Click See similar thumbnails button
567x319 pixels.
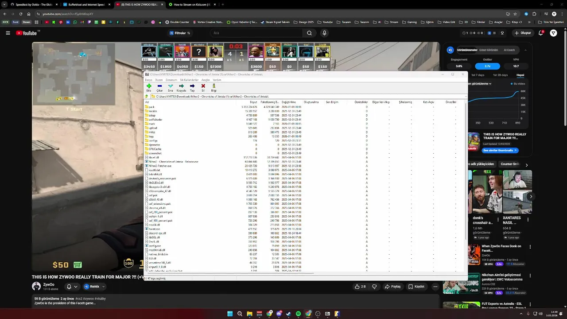tap(499, 150)
